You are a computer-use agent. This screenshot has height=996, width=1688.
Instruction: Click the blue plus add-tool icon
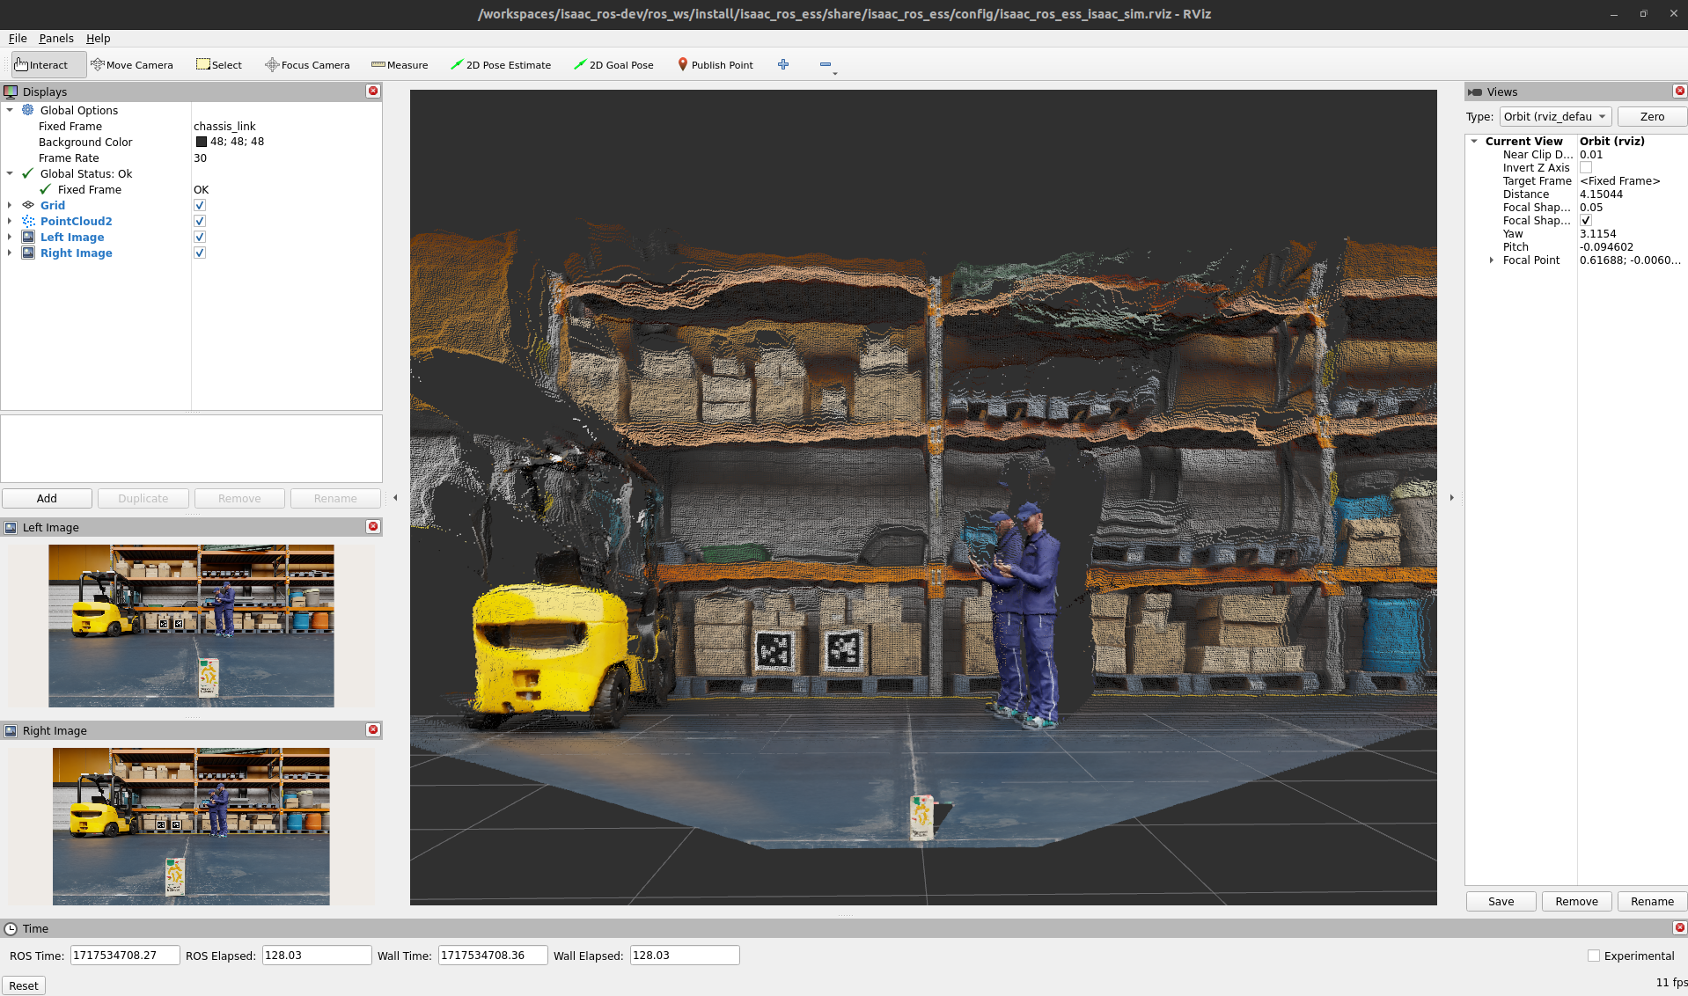tap(783, 64)
